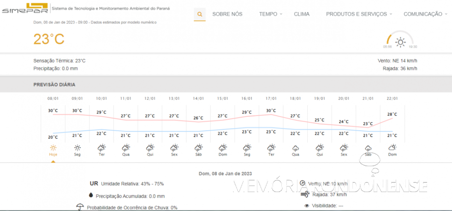Select Wednesday 18/01 rain cloud icon
452x211 pixels.
295,148
